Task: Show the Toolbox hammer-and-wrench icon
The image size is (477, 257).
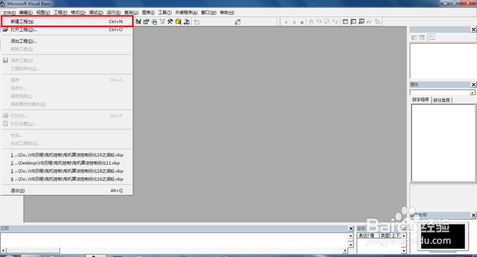Action: click(x=170, y=21)
